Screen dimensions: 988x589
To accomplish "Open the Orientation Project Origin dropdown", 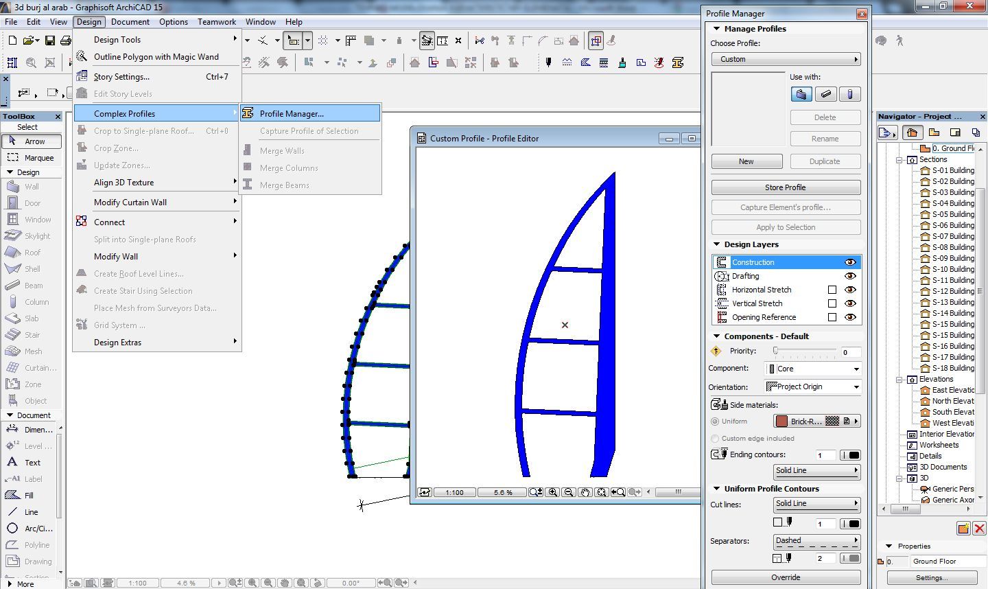I will pos(813,386).
